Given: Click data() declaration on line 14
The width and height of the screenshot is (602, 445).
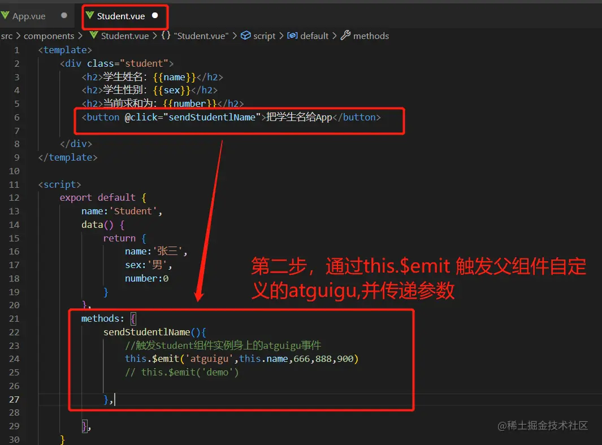Looking at the screenshot, I should click(x=98, y=224).
